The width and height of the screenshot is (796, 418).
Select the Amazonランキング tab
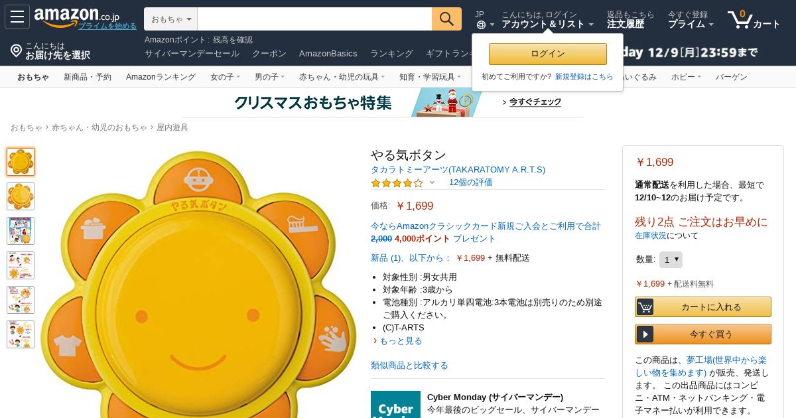tap(161, 77)
